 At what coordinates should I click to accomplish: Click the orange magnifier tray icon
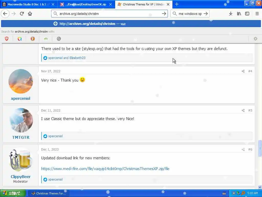243,193
